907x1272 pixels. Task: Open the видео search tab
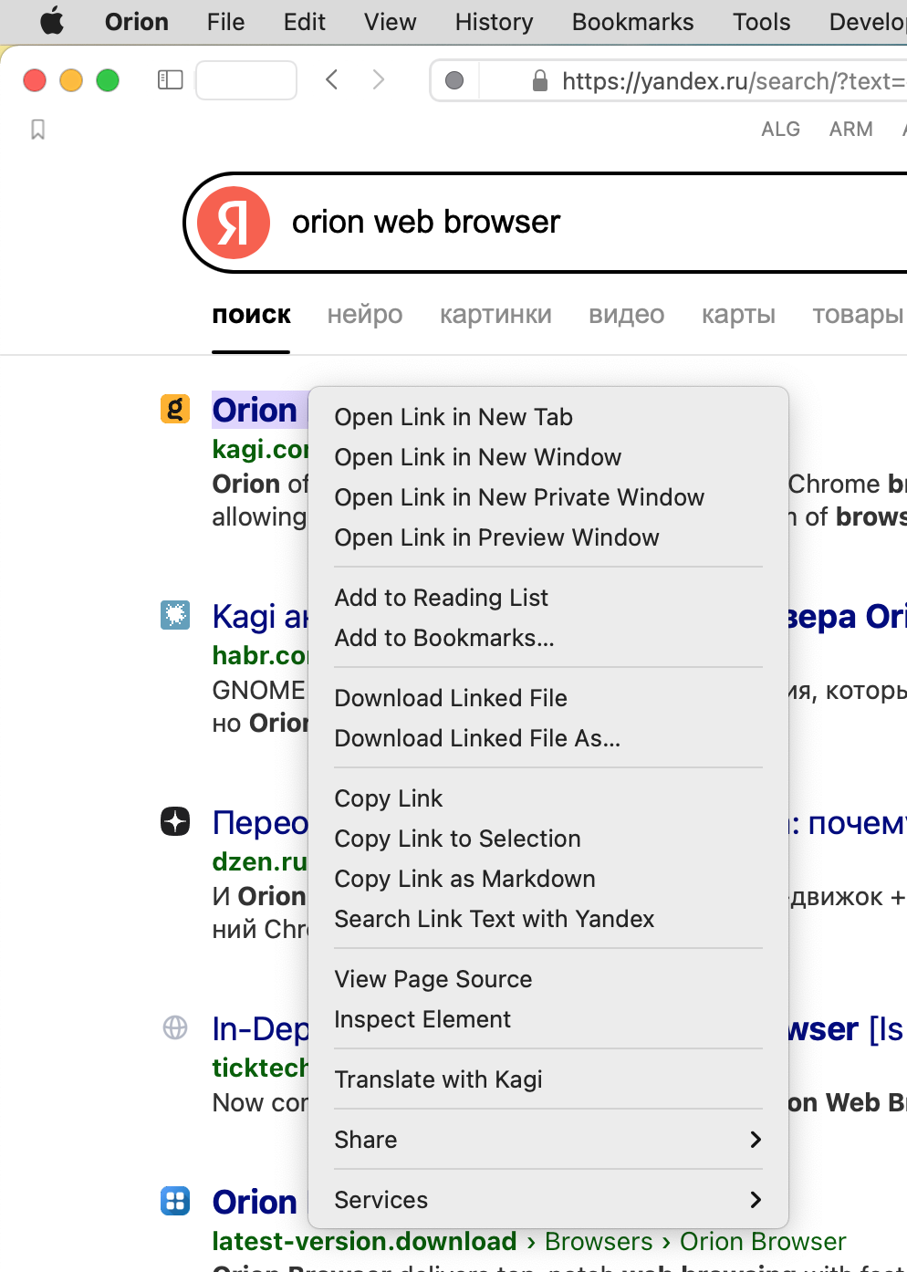pyautogui.click(x=626, y=315)
